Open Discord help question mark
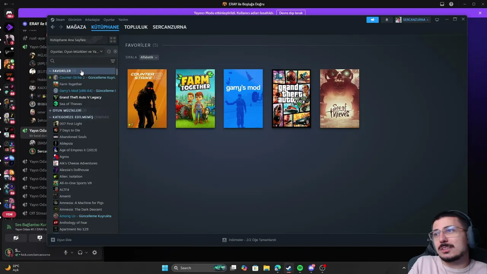The height and width of the screenshot is (274, 487). pos(451,4)
